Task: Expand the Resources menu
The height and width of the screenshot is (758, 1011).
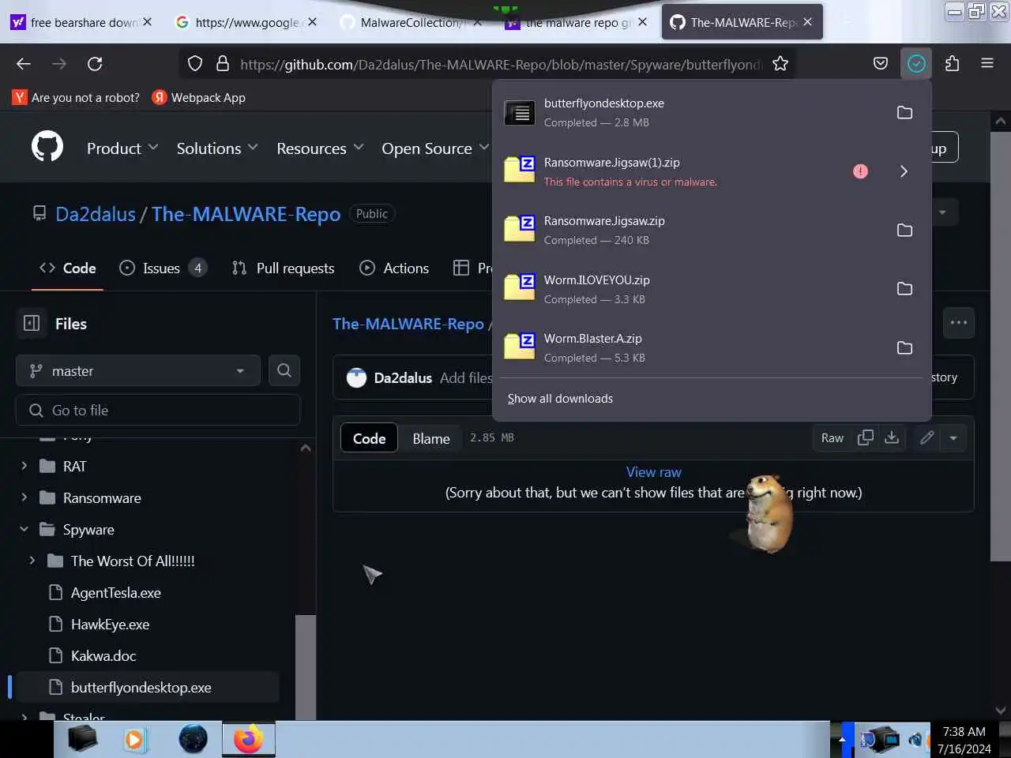Action: (320, 148)
